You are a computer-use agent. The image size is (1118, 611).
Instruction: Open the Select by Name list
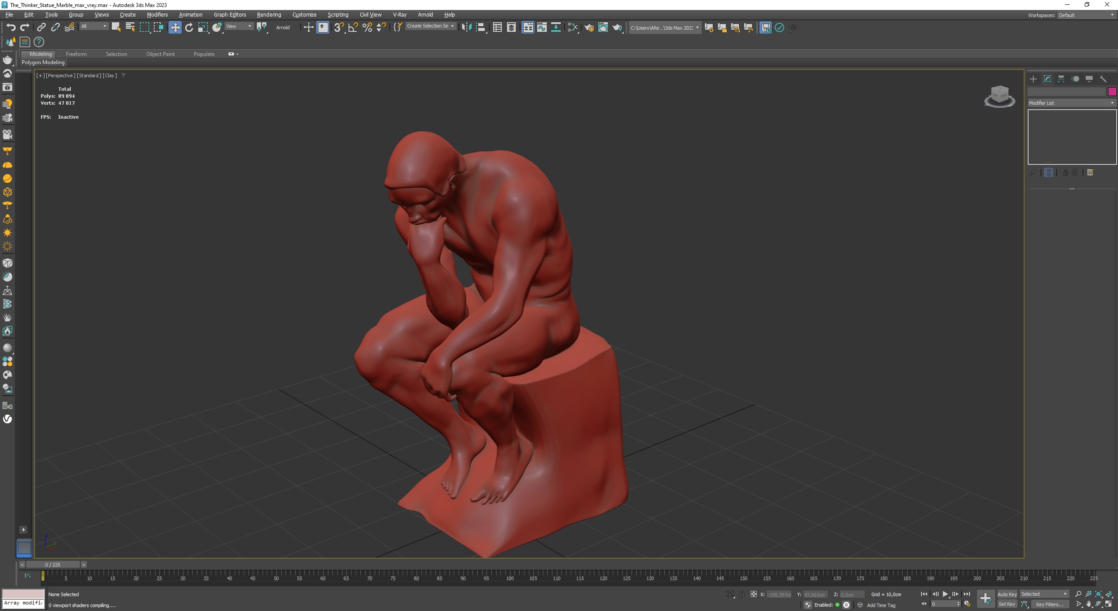[x=130, y=27]
